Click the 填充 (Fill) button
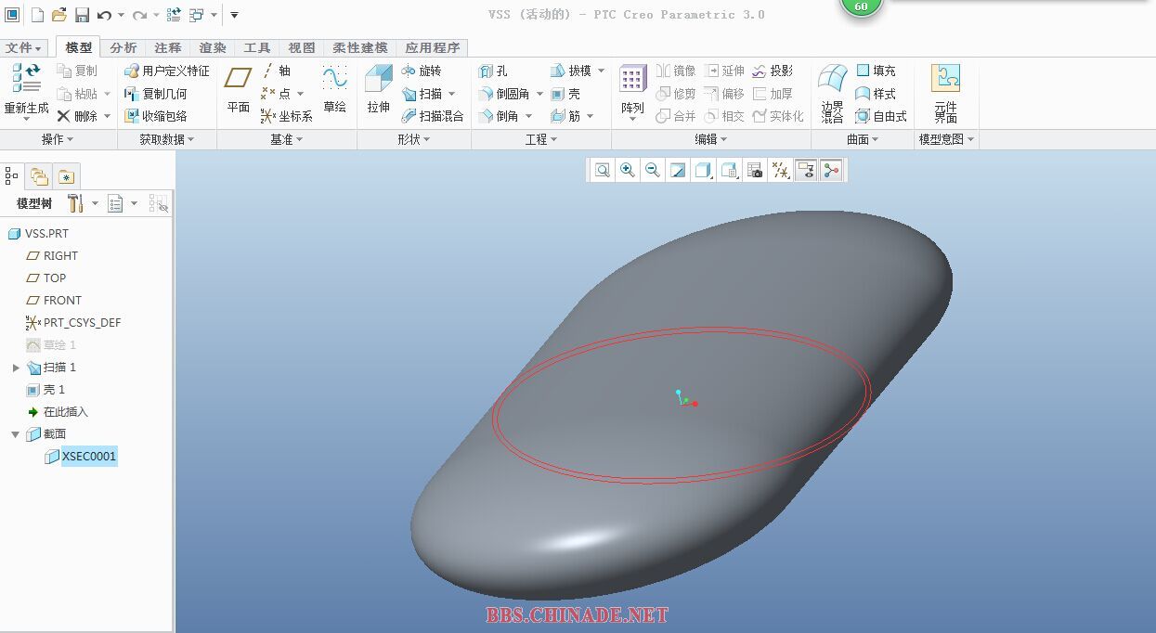1156x633 pixels. tap(876, 71)
